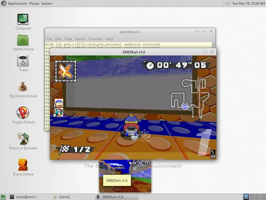Click second-place racer portrait icon
The image size is (266, 200).
point(59,112)
